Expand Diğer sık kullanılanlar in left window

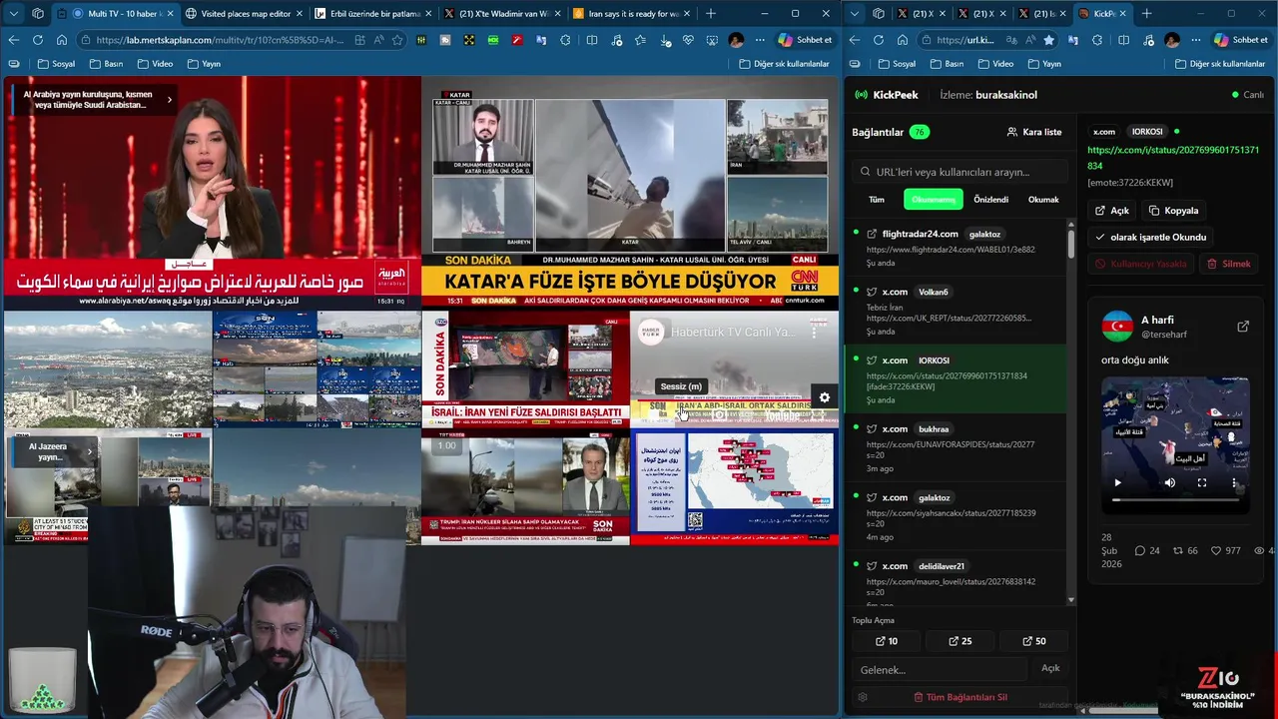[x=785, y=64]
